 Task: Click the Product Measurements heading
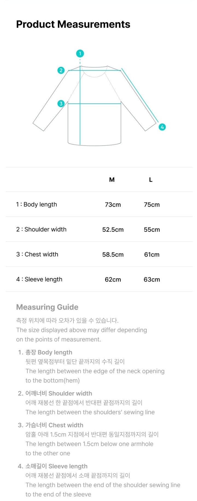click(73, 24)
